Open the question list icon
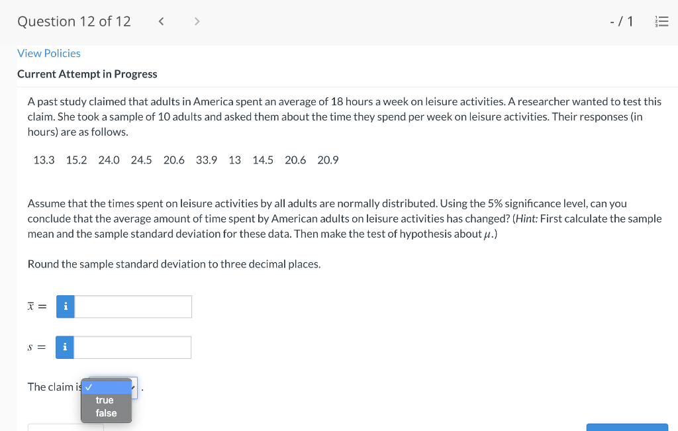The image size is (678, 431). 662,22
